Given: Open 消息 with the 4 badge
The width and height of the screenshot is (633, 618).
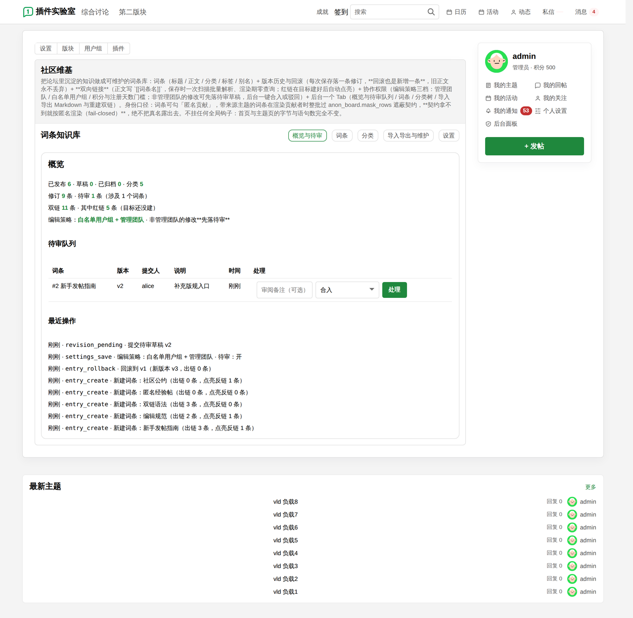Looking at the screenshot, I should pyautogui.click(x=587, y=12).
